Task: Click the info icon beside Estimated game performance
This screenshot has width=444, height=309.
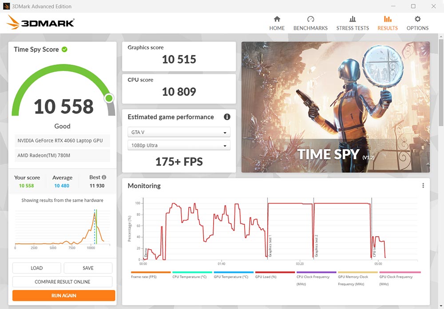Action: pos(227,117)
